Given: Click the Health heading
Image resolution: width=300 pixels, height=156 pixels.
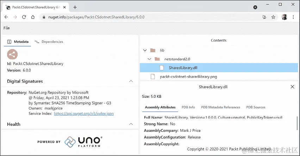Looking at the screenshot, I should pos(14,124).
